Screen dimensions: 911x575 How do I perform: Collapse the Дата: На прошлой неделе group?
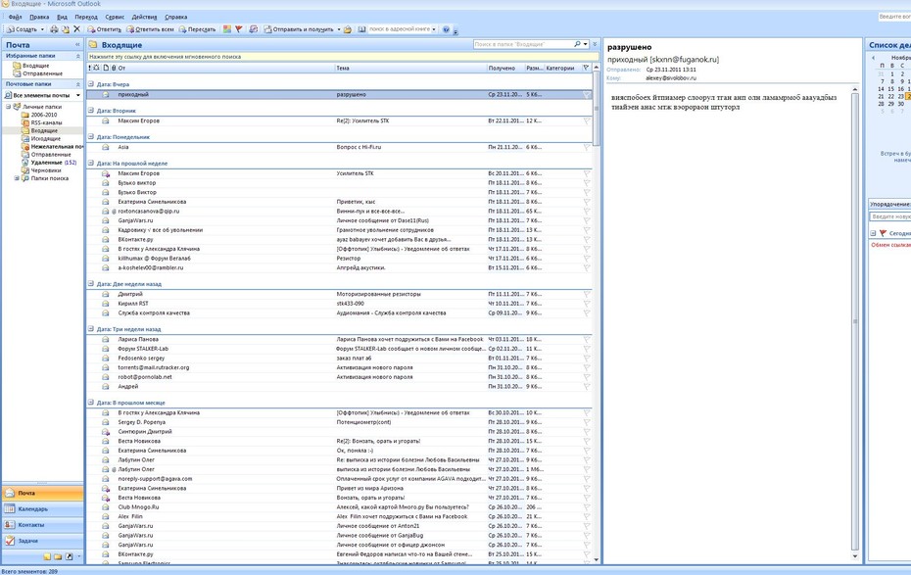point(91,164)
